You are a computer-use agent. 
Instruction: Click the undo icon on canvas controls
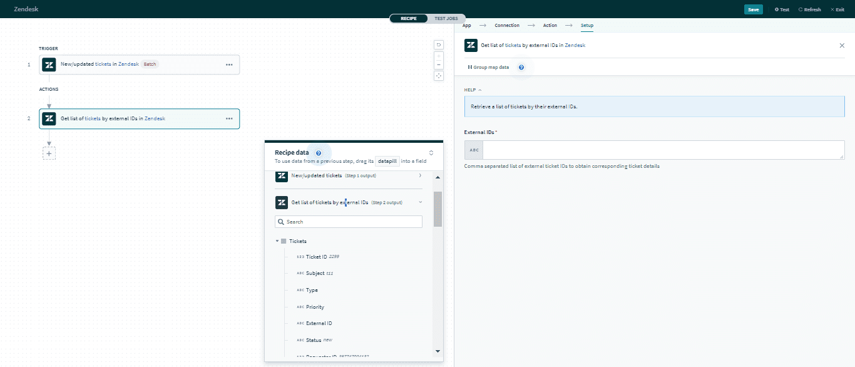pyautogui.click(x=439, y=44)
